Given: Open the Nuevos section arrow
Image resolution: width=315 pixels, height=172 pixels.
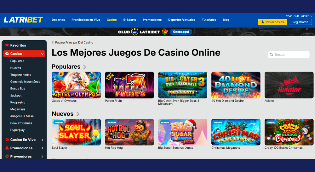Looking at the screenshot, I should pos(78,114).
